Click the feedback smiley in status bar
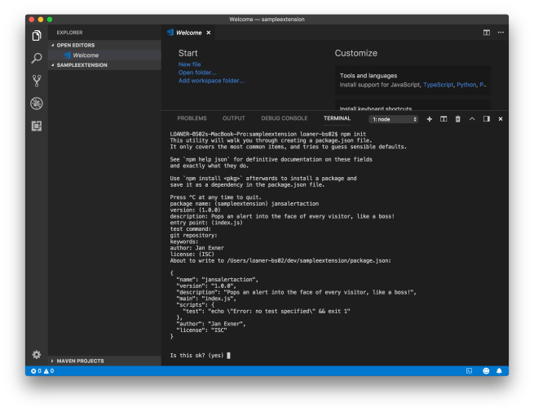Image resolution: width=534 pixels, height=412 pixels. click(x=486, y=370)
